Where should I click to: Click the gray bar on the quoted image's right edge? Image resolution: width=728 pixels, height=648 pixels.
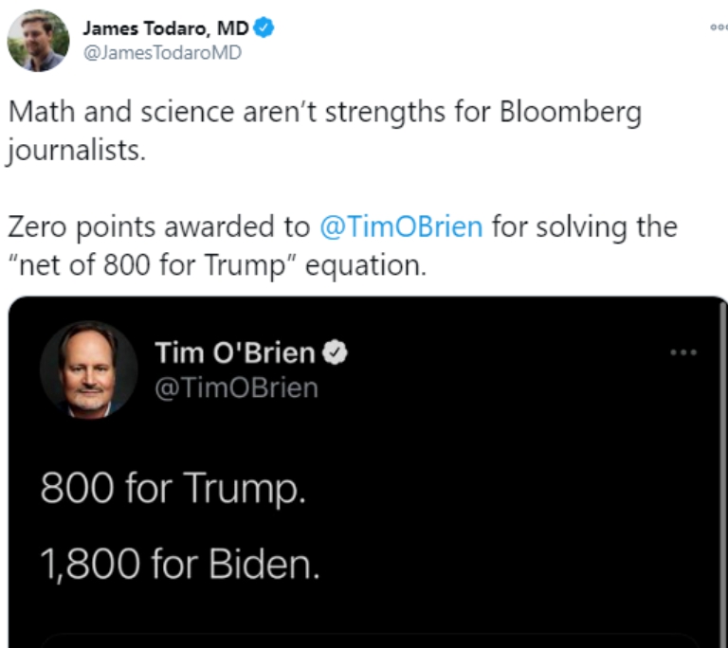[723, 474]
